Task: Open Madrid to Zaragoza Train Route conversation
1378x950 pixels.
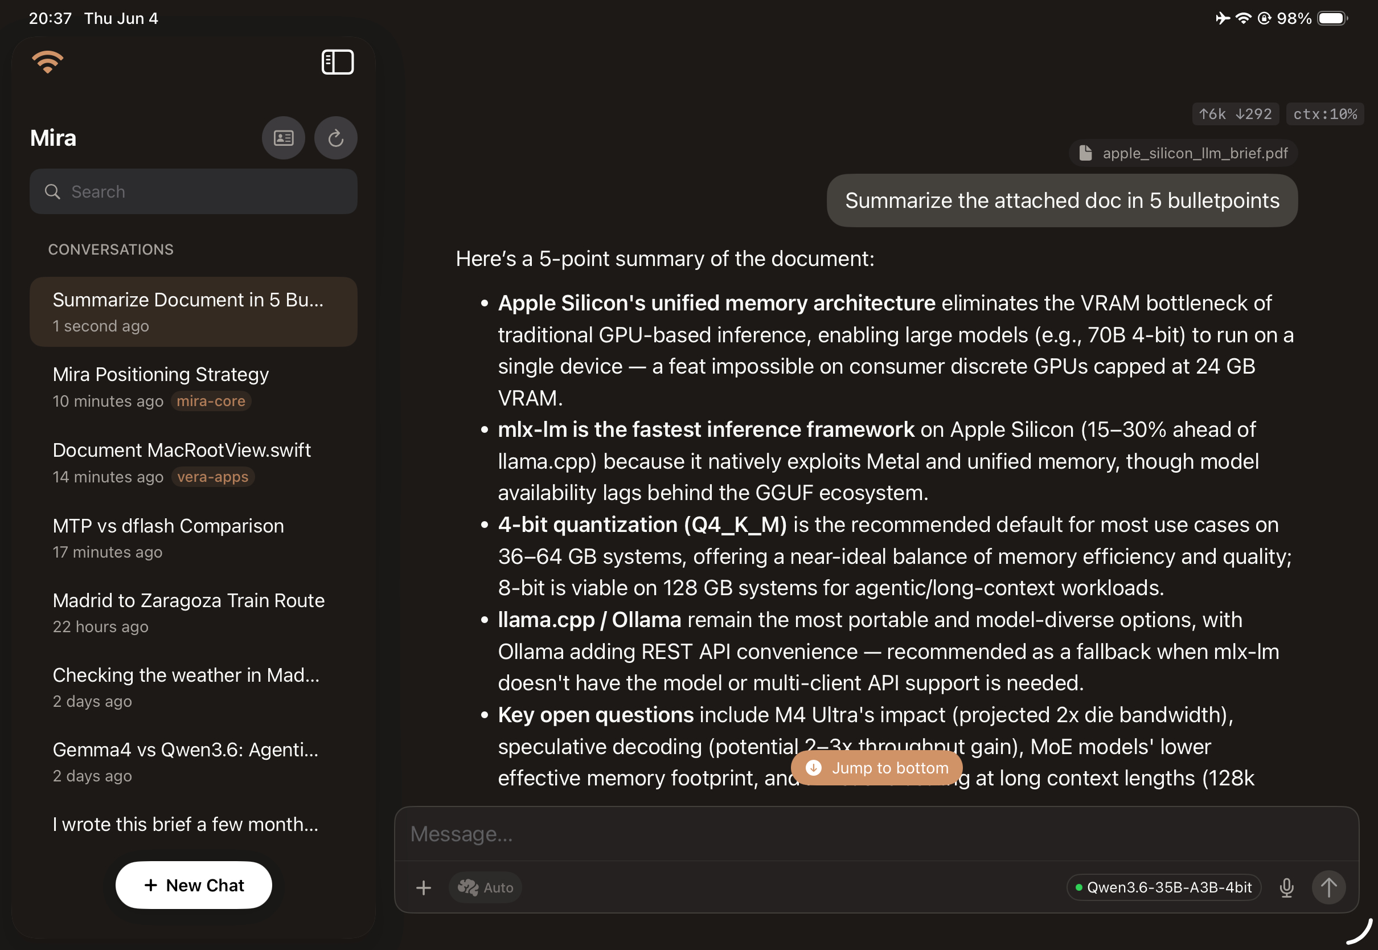Action: [x=194, y=612]
